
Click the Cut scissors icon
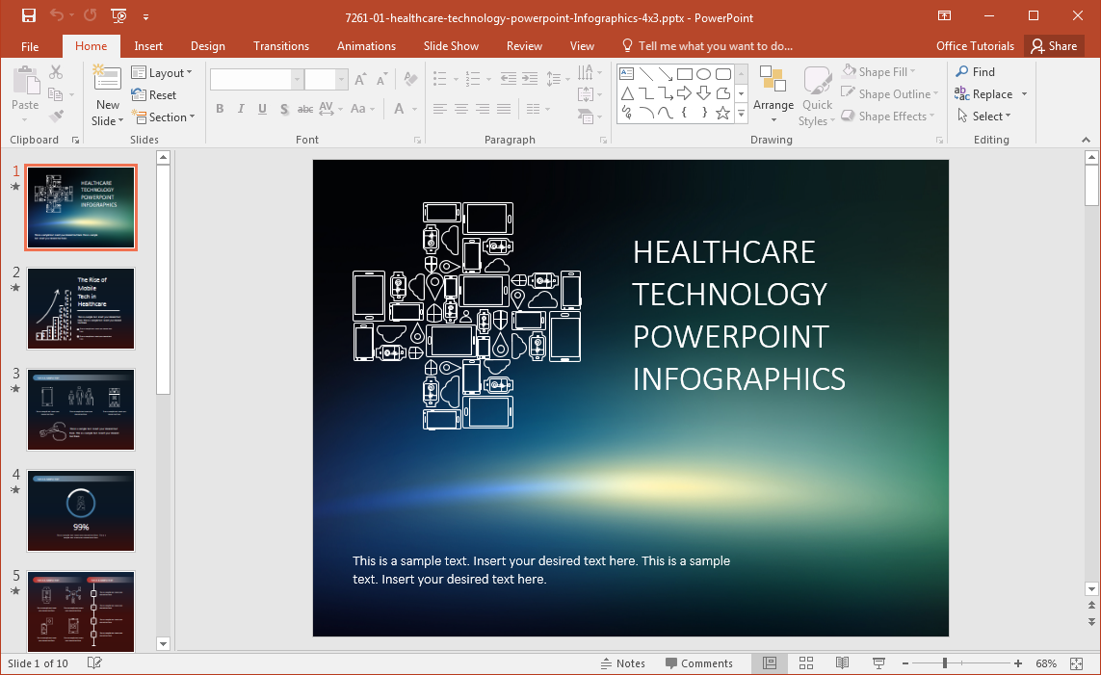click(56, 72)
